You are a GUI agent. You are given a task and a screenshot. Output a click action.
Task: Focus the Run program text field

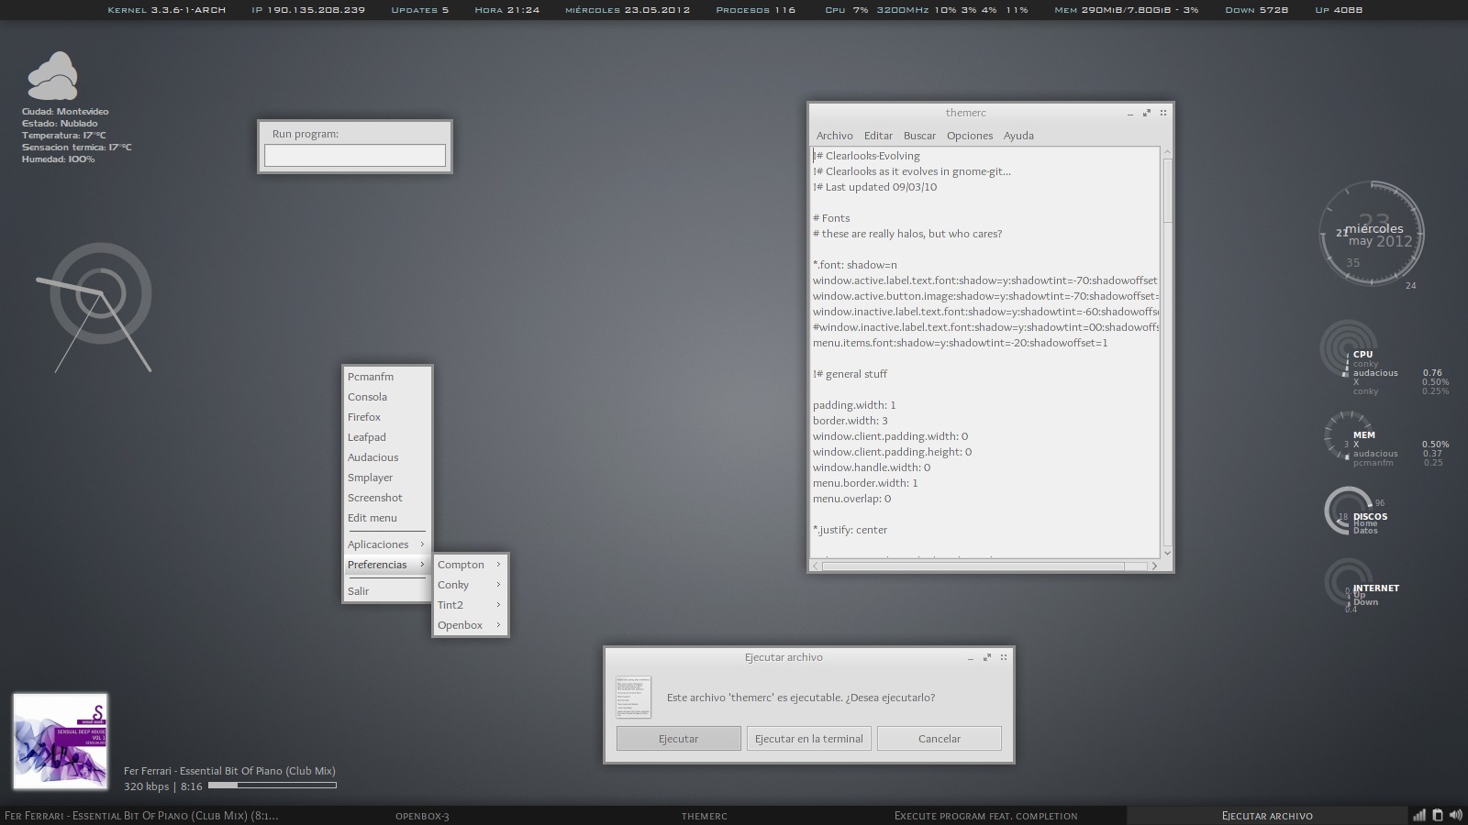(x=355, y=156)
